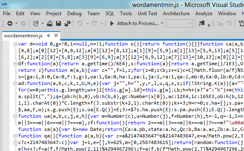The height and width of the screenshot is (151, 244).
Task: Click the Save All icon
Action: point(68,23)
